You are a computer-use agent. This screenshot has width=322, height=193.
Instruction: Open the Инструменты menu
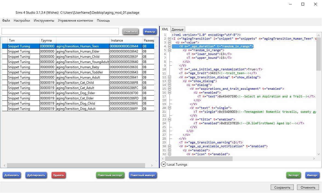click(44, 21)
